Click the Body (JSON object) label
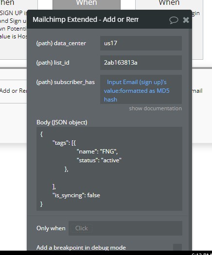The image size is (212, 255). [62, 122]
